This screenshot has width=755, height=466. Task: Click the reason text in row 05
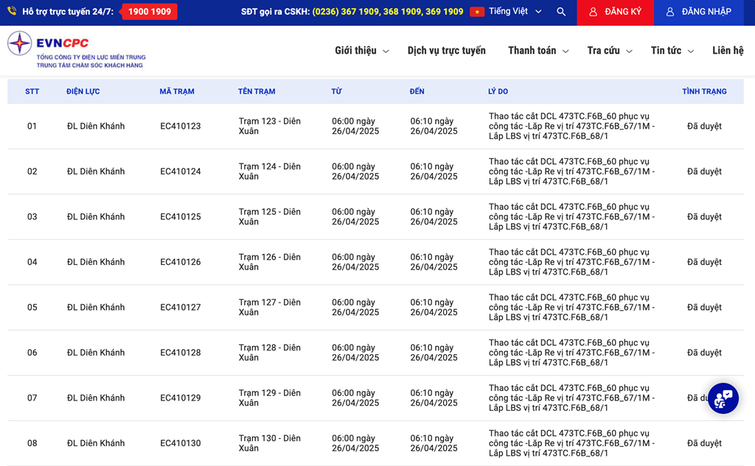click(571, 307)
